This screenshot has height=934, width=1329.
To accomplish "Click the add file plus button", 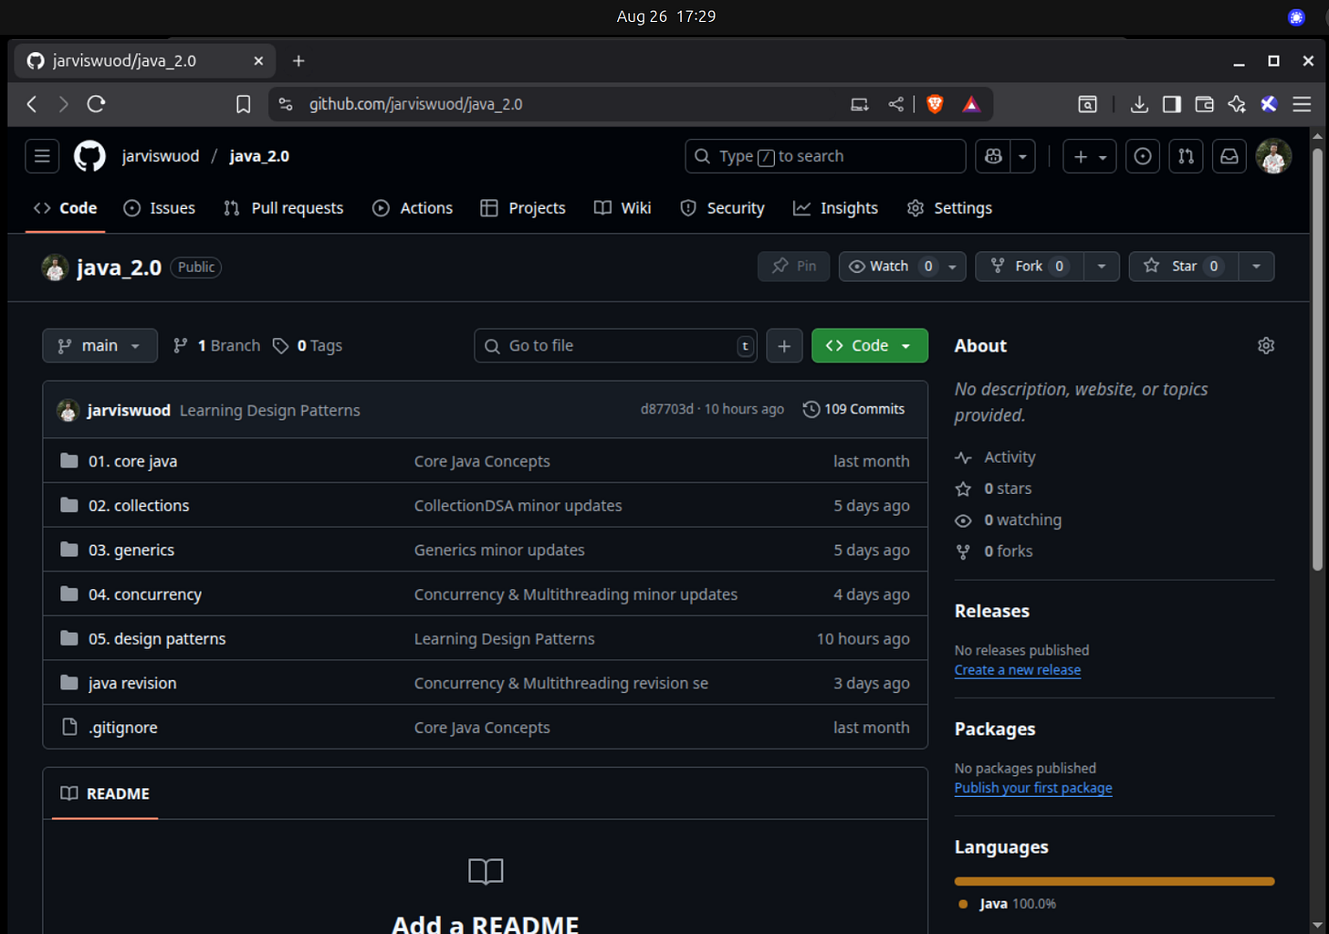I will pyautogui.click(x=784, y=345).
